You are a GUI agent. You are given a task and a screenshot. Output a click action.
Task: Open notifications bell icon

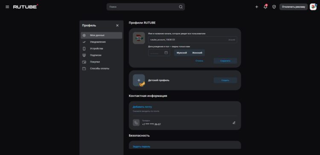click(x=265, y=7)
